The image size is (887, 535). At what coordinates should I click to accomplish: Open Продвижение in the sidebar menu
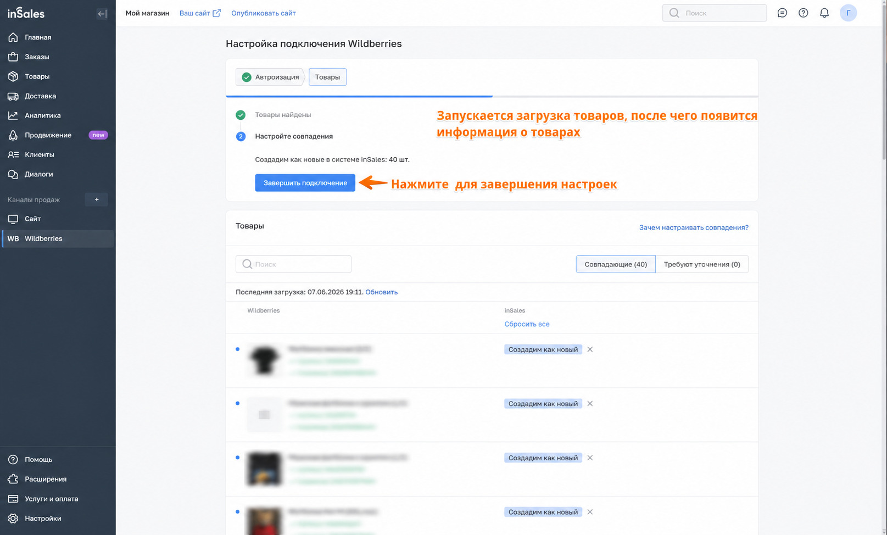coord(48,135)
